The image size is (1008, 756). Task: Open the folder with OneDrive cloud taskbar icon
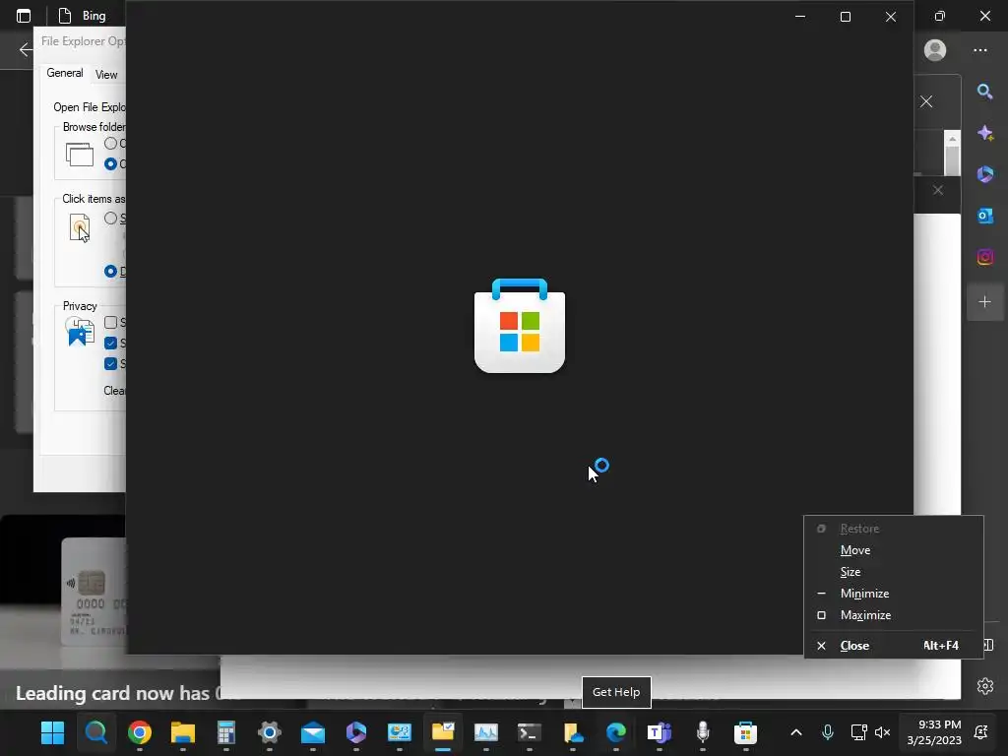(x=573, y=732)
